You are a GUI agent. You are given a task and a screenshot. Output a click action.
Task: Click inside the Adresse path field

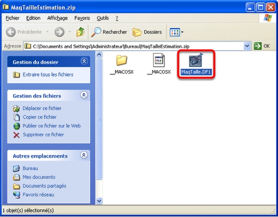(x=137, y=46)
